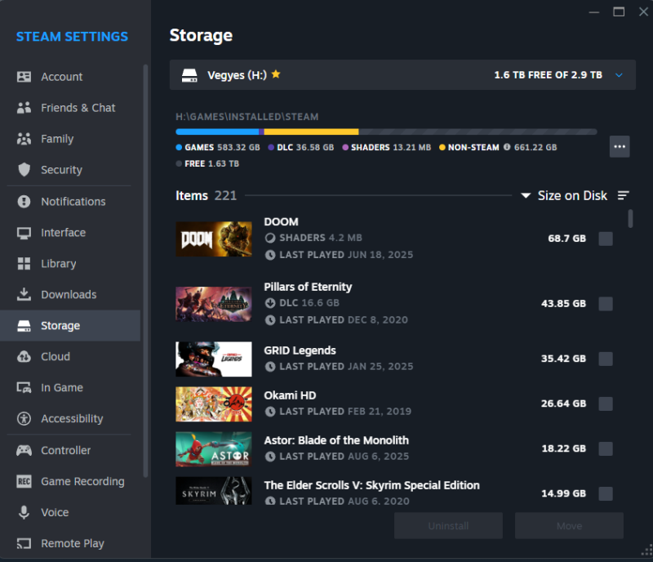Click the GRID Legends thumbnail

point(214,359)
